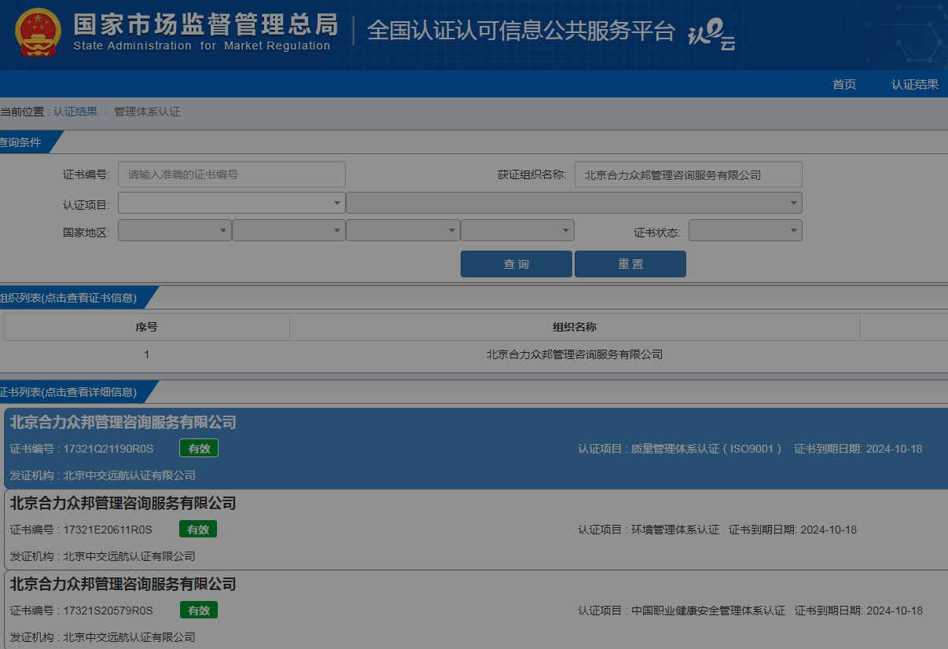
Task: Open the first 认证项目 dropdown
Action: tap(232, 203)
